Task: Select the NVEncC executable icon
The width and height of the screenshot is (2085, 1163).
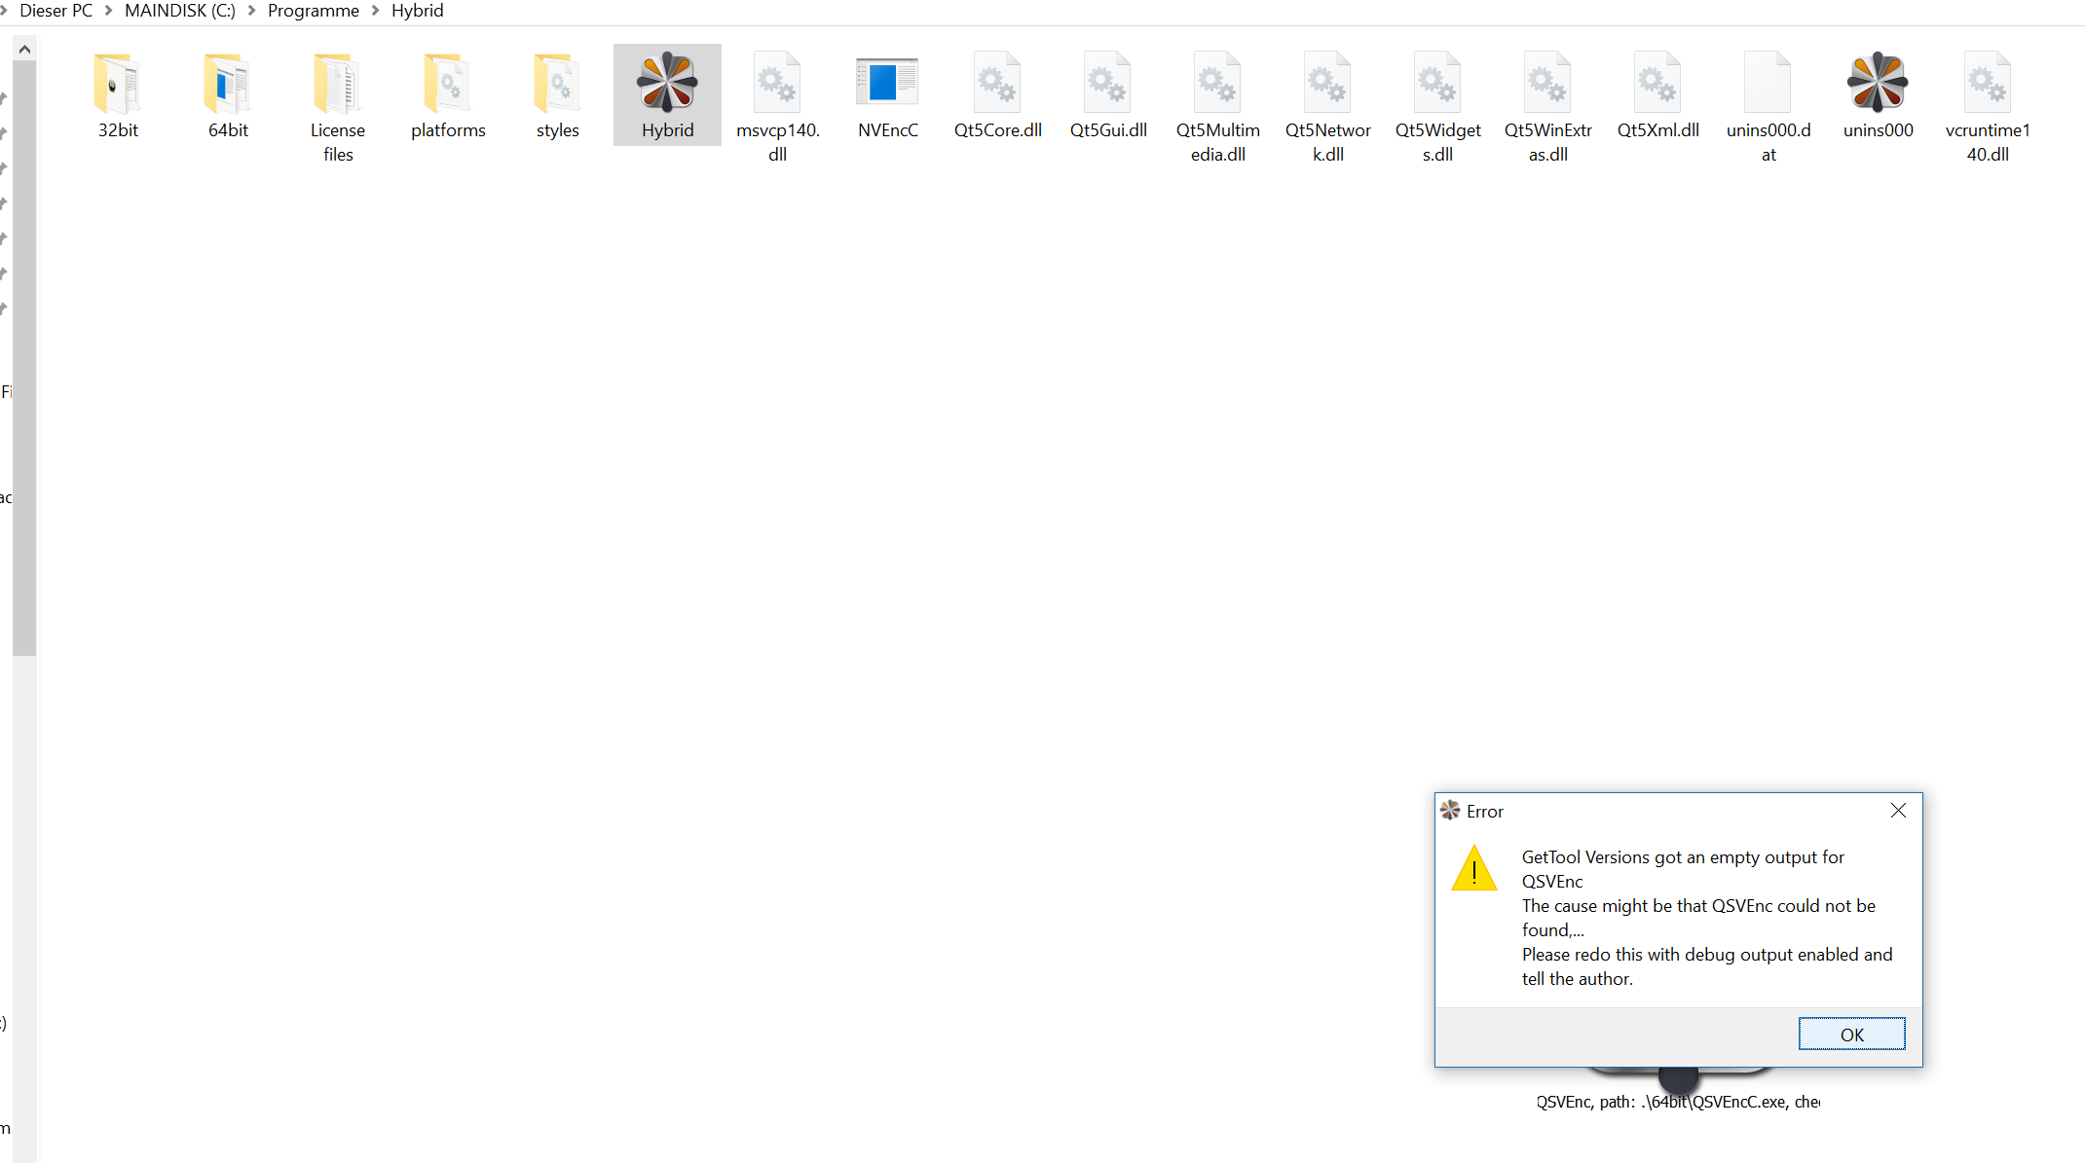Action: pyautogui.click(x=887, y=84)
